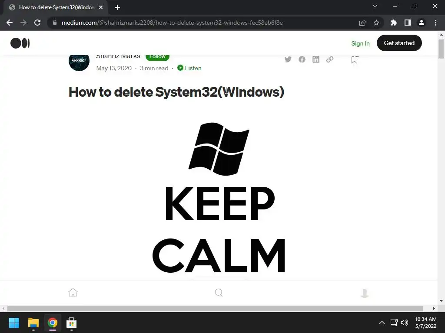
Task: Click horizontal scrollbar right arrow
Action: (x=434, y=308)
